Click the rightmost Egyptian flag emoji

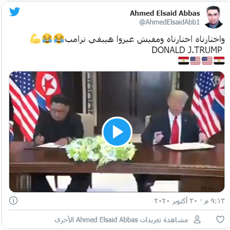[x=219, y=61]
